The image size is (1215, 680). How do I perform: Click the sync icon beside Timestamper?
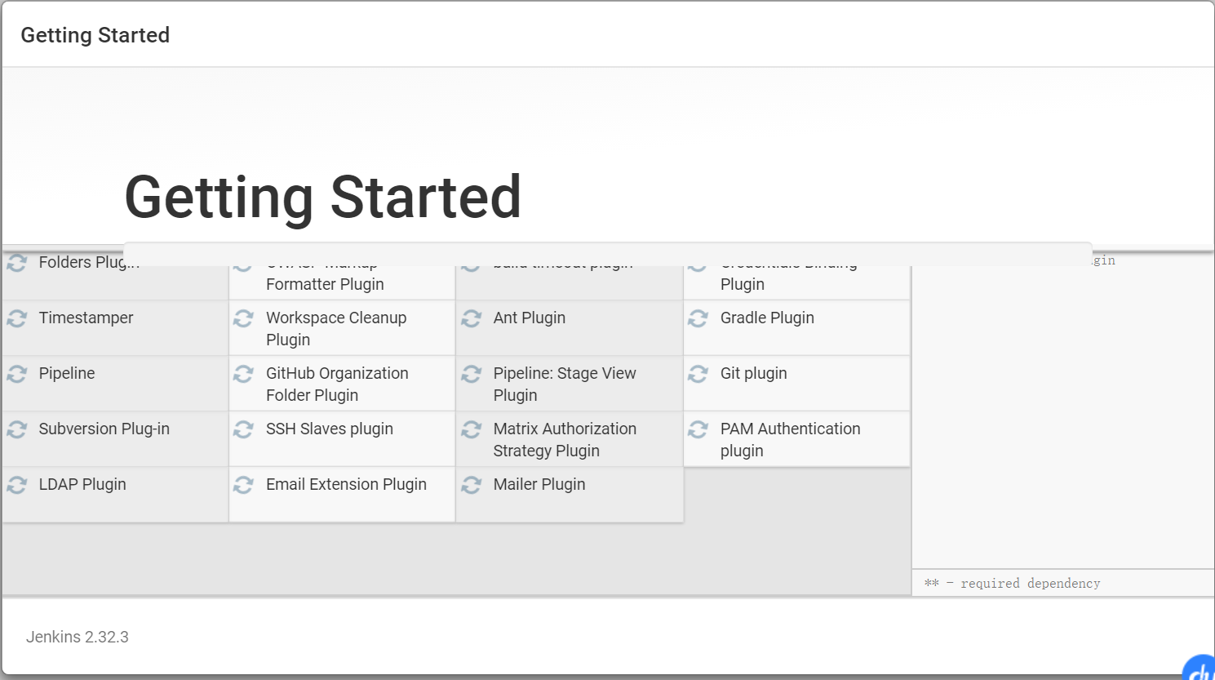pos(17,318)
